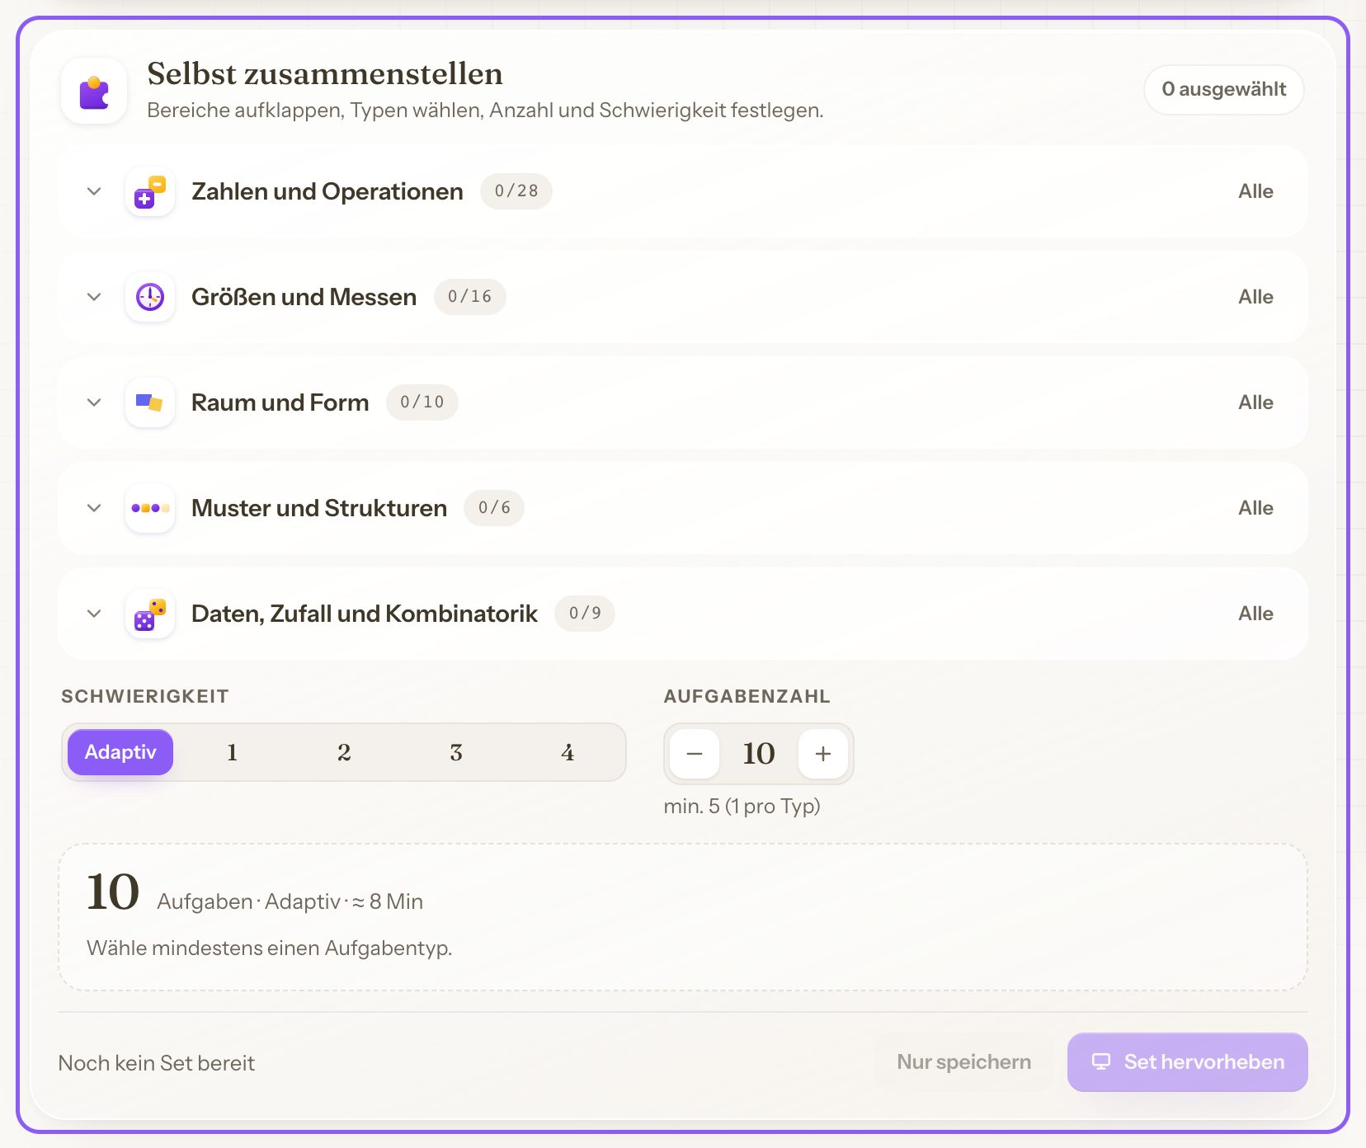Set difficulty level to 1
Image resolution: width=1366 pixels, height=1148 pixels.
[x=232, y=752]
